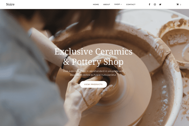Open the shopping cart icon

pyautogui.click(x=177, y=4)
